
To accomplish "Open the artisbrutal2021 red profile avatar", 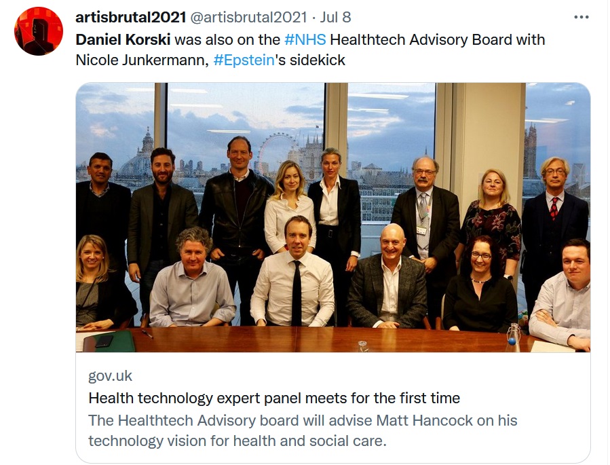I will point(39,31).
